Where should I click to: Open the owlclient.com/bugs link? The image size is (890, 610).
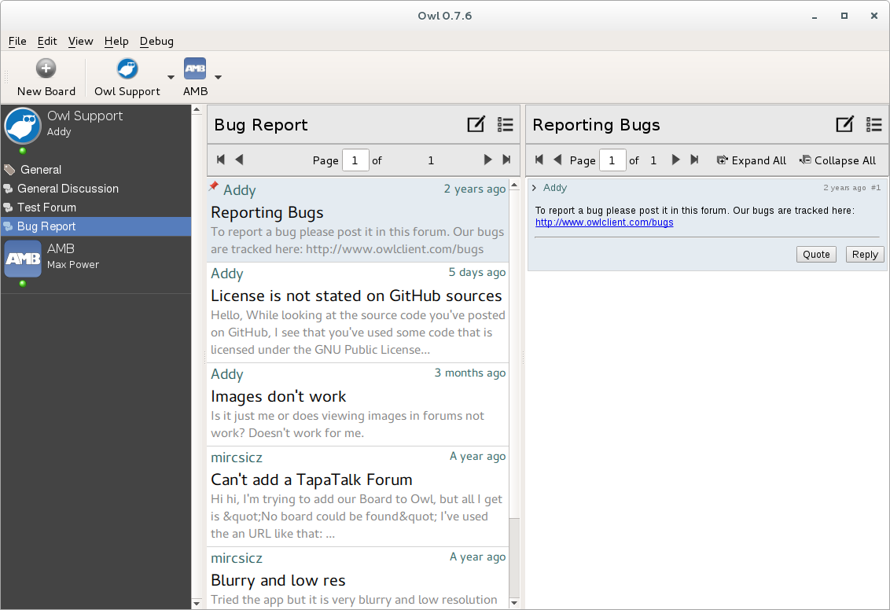coord(604,222)
